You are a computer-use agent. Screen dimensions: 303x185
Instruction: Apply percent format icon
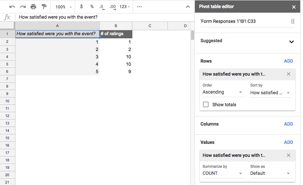[x=92, y=7]
